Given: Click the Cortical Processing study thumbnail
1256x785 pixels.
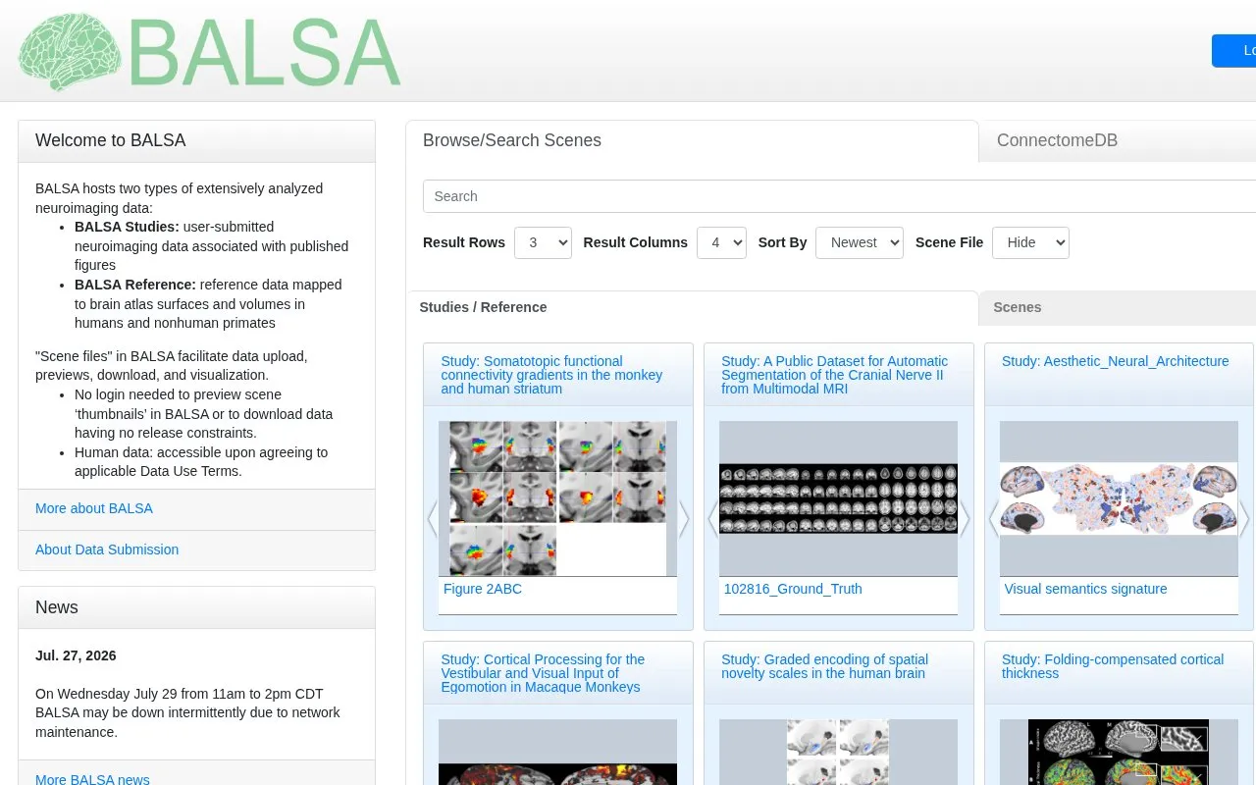Looking at the screenshot, I should click(557, 753).
